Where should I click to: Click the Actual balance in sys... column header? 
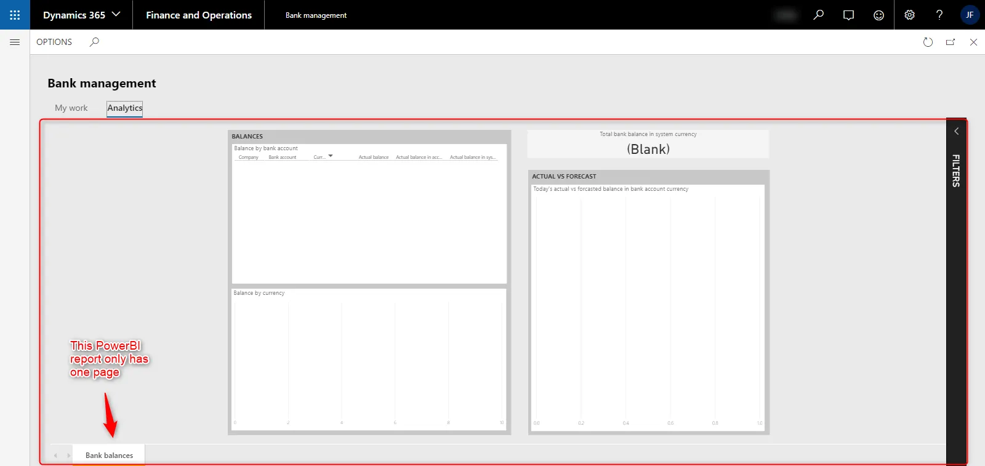(473, 158)
